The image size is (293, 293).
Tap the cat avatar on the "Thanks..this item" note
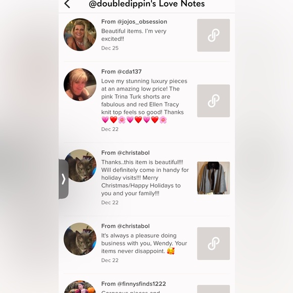81,166
